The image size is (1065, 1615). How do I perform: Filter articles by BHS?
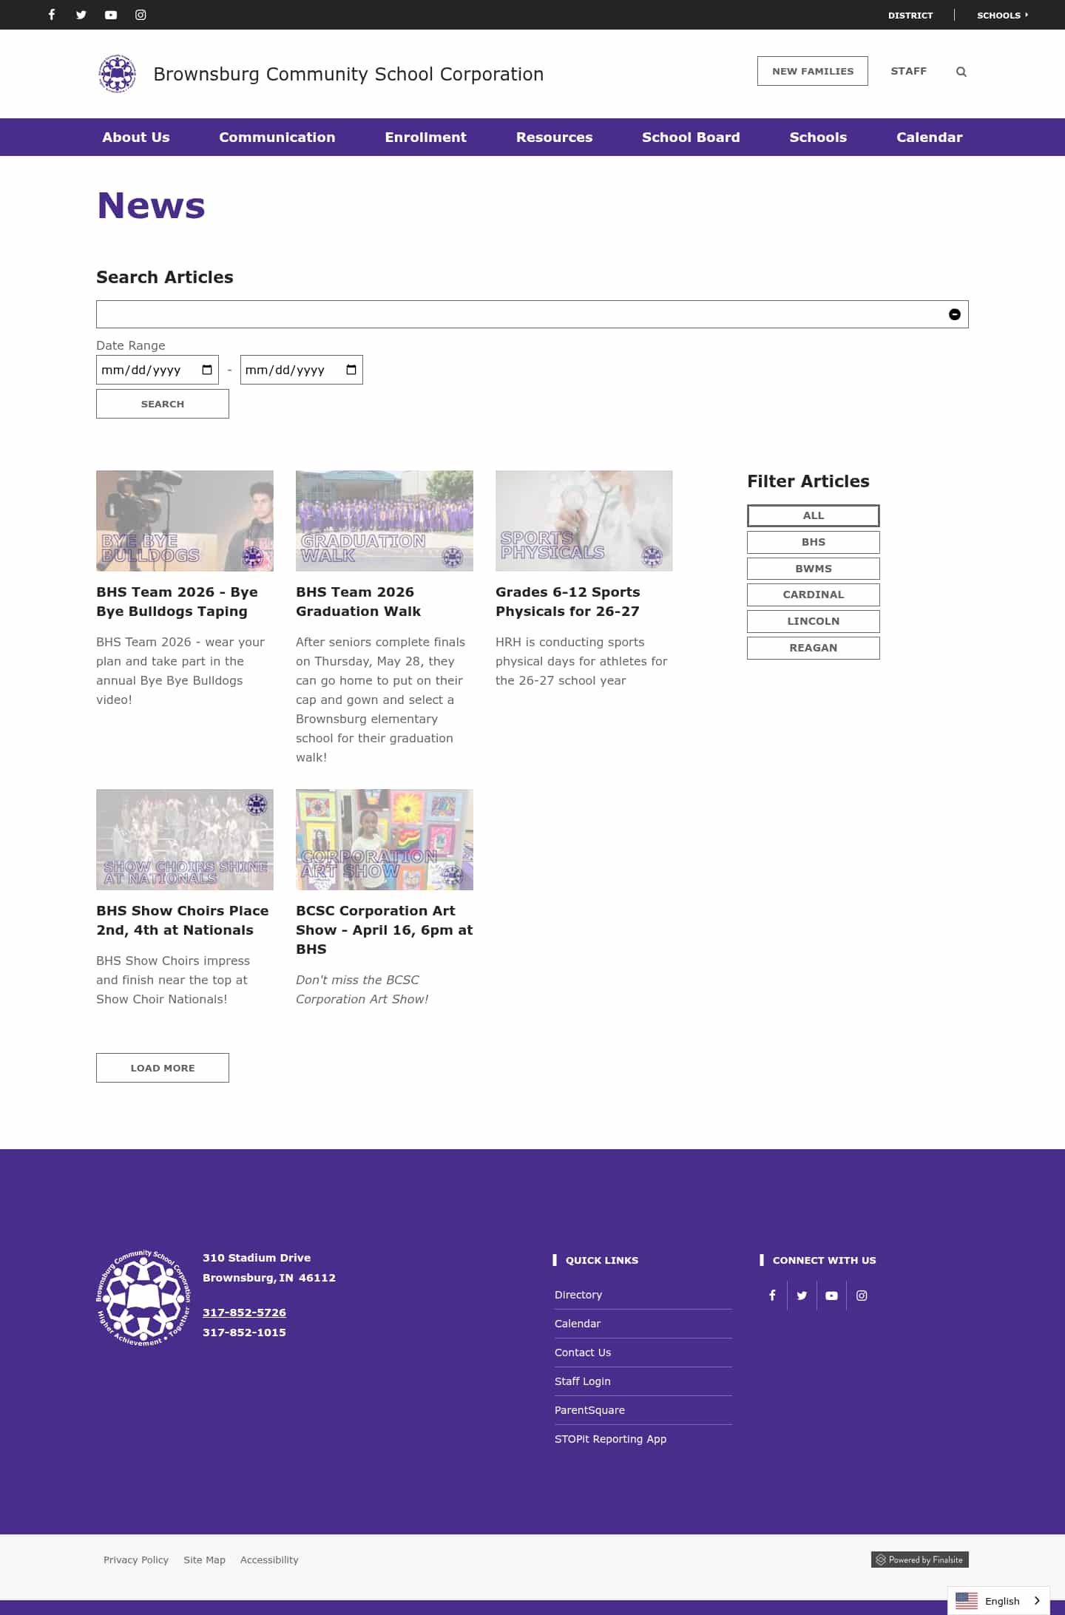814,542
